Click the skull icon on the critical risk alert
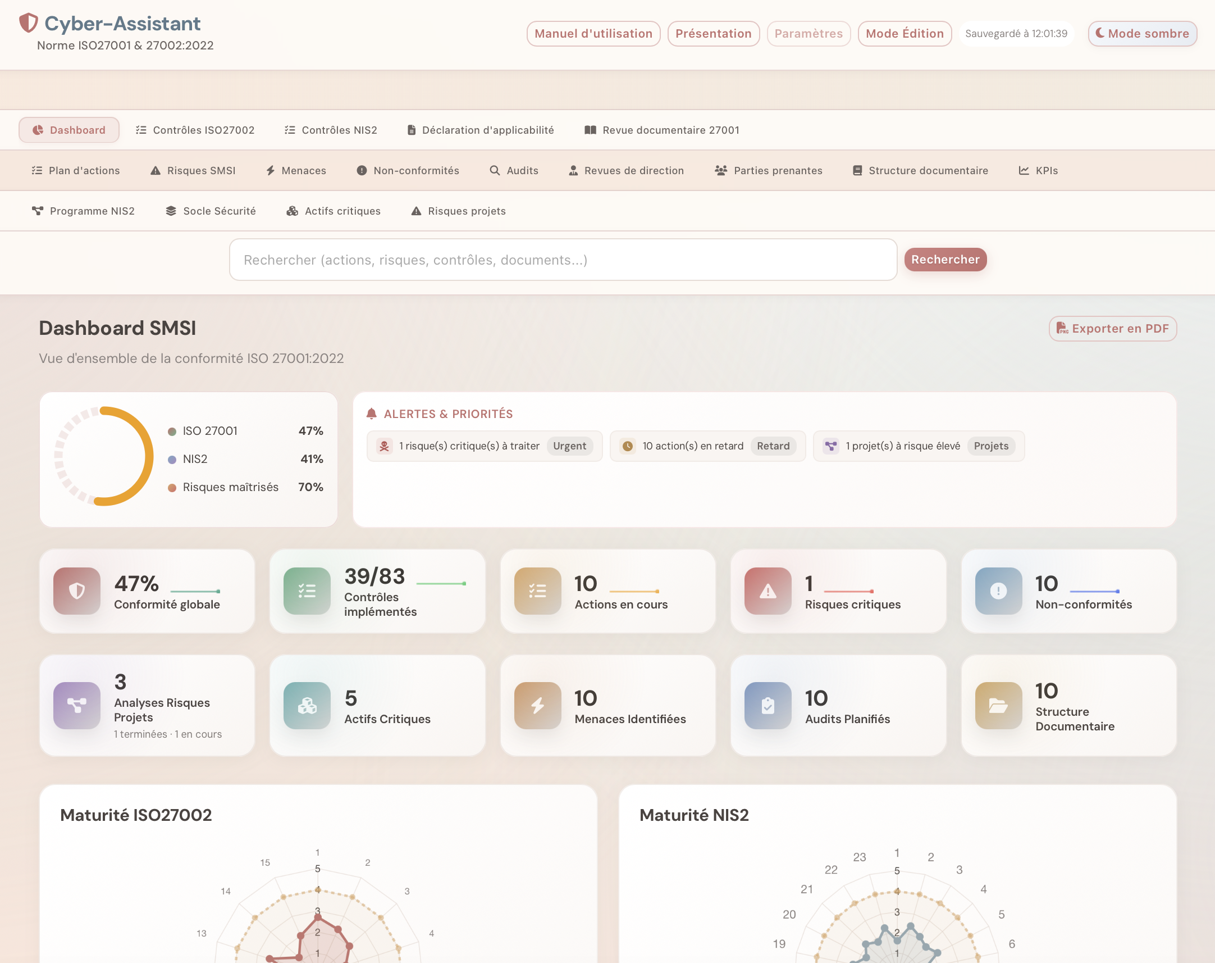Viewport: 1215px width, 963px height. [x=385, y=446]
